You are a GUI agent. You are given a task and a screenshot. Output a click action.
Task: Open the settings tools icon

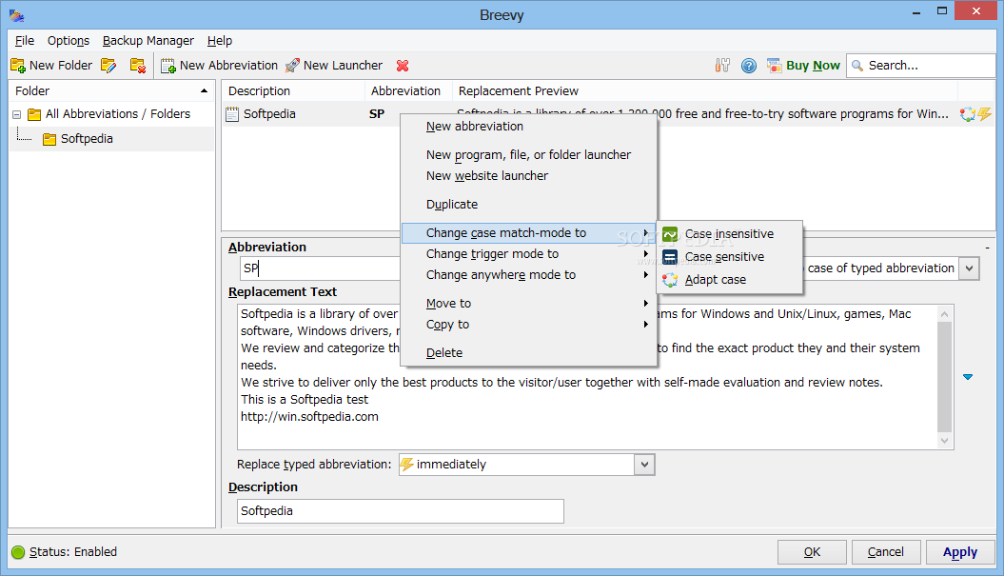pos(722,66)
